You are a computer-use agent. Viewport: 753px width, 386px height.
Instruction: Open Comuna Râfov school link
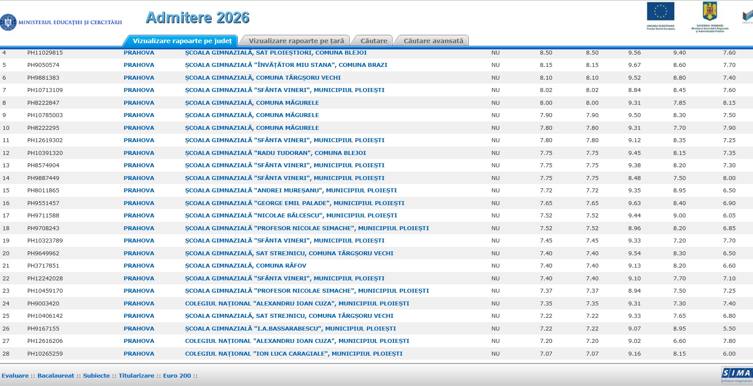245,265
